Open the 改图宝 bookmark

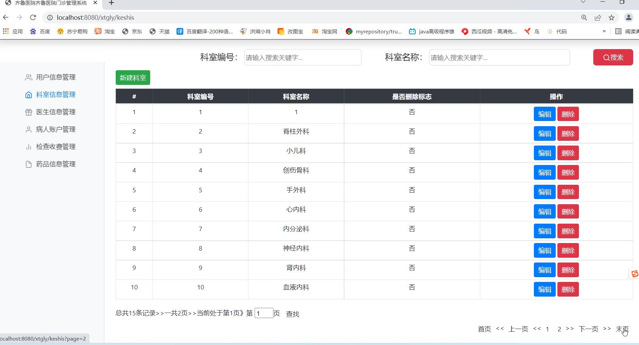tap(290, 31)
